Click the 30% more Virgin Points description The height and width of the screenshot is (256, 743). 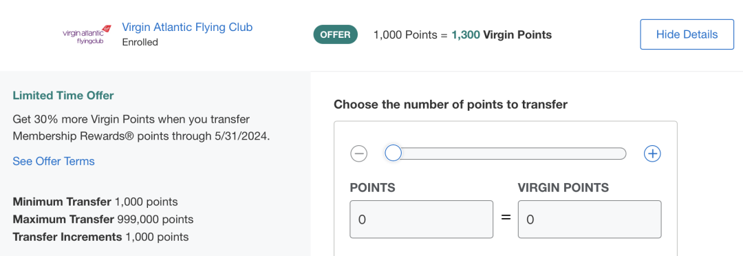point(141,127)
